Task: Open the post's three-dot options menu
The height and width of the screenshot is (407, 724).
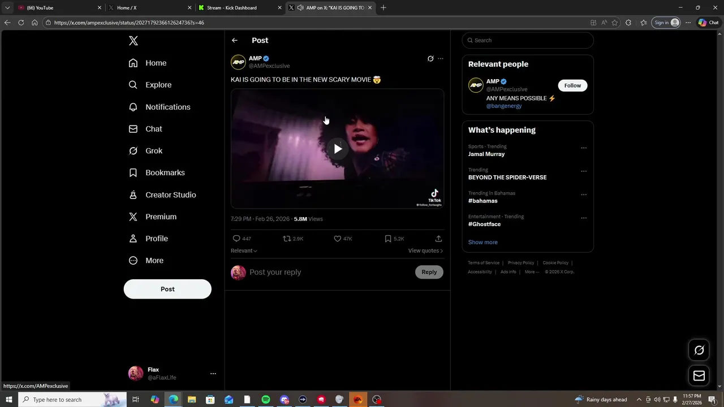Action: (x=441, y=59)
